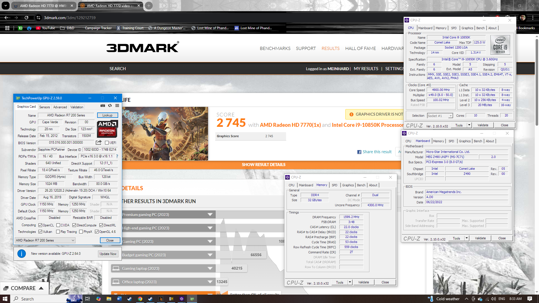This screenshot has width=539, height=303.
Task: Open the MY RESULTS link
Action: point(366,69)
